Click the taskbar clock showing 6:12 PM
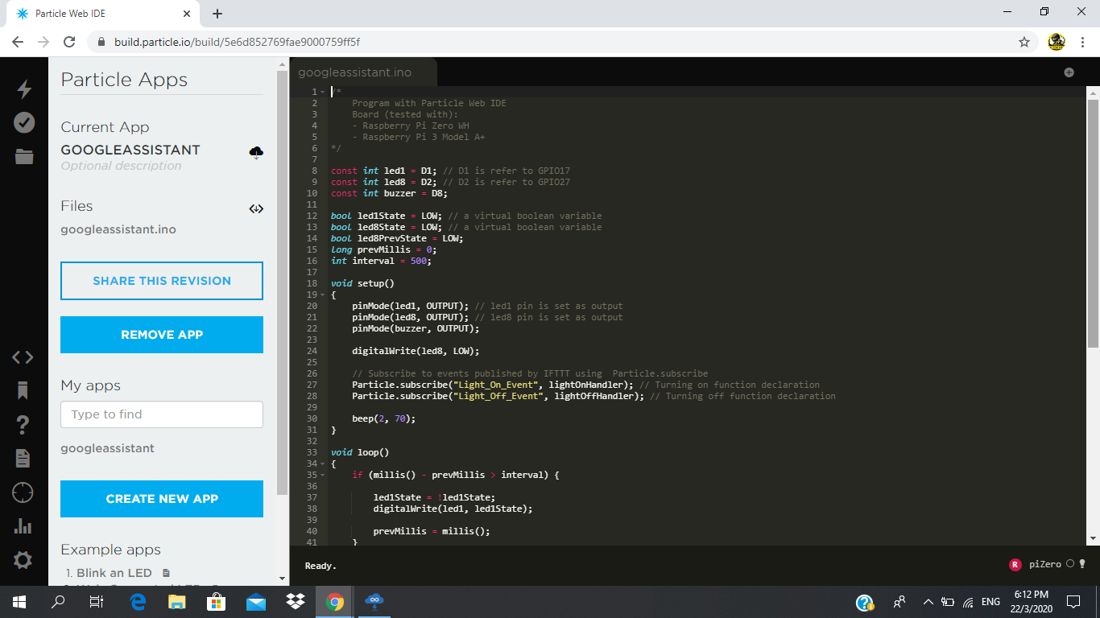Viewport: 1100px width, 618px height. click(x=1030, y=601)
